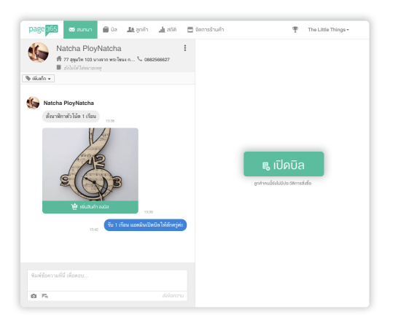Click the customer address text
The image size is (393, 328).
click(99, 59)
